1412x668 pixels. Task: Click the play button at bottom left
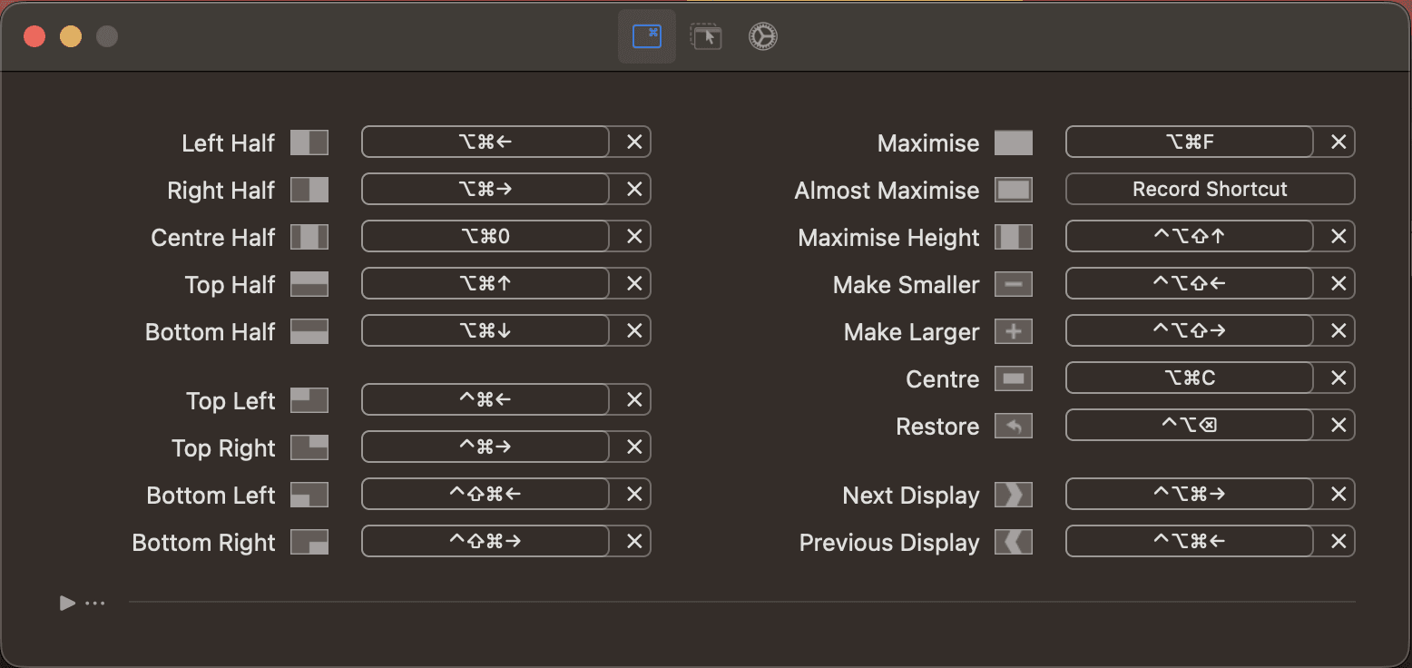[x=65, y=603]
